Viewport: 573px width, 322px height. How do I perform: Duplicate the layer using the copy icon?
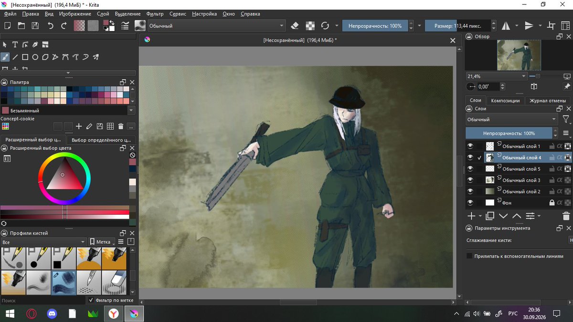coord(490,216)
